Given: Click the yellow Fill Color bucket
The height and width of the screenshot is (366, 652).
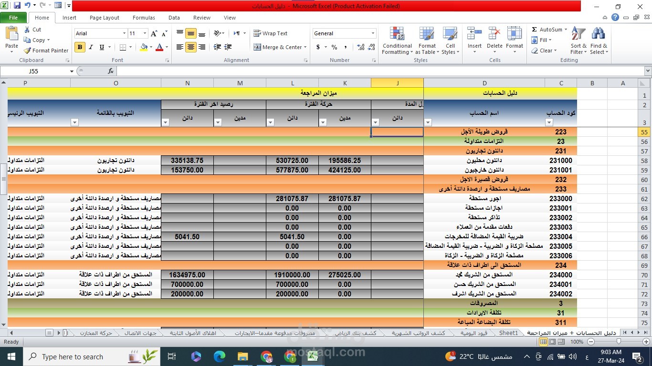Looking at the screenshot, I should [x=144, y=47].
